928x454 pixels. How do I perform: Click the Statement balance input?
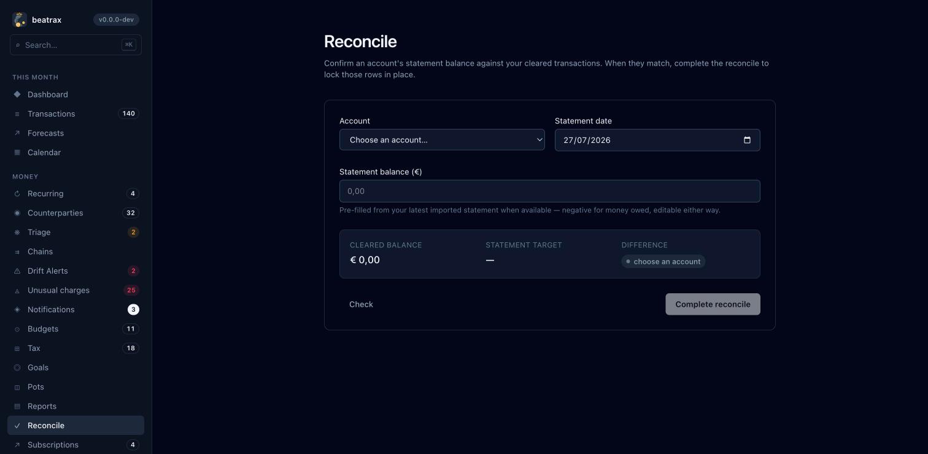pos(549,191)
